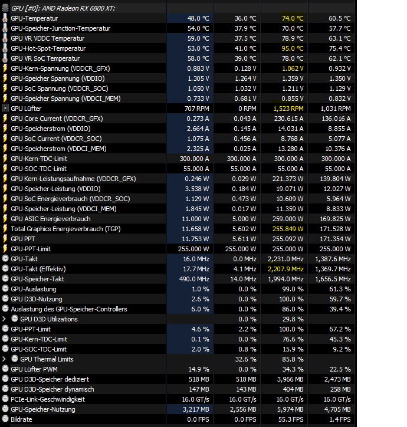Click lightning icon of GPU ASIC Energieverbrauch
Screen dimensions: 407x427
[x=5, y=219]
